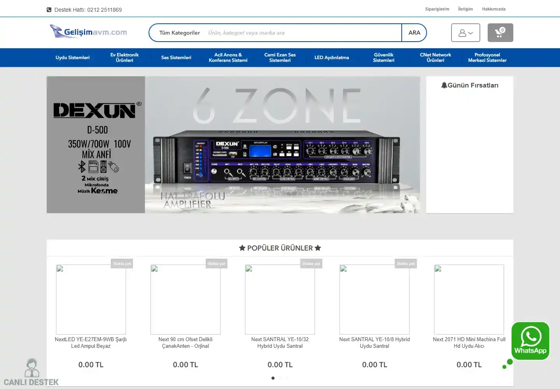Open Next SANTRAL YE-10/8 Hybrid image
Screen dimensions: 560x389
tap(374, 300)
